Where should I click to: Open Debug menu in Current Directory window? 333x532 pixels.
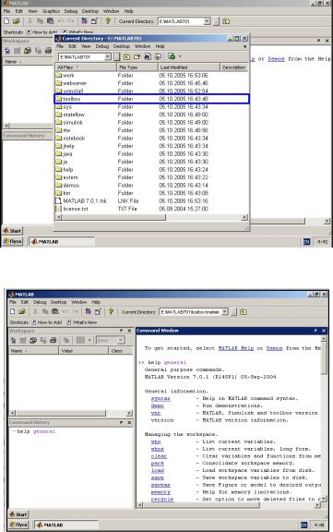coord(102,46)
